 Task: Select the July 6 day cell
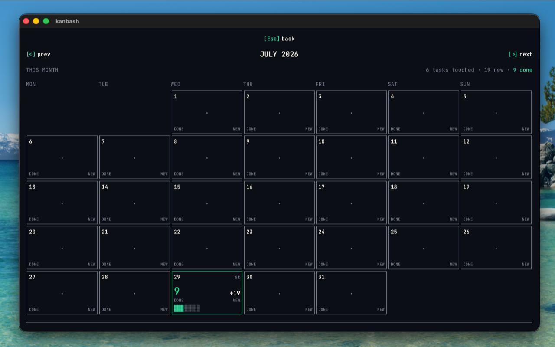62,157
